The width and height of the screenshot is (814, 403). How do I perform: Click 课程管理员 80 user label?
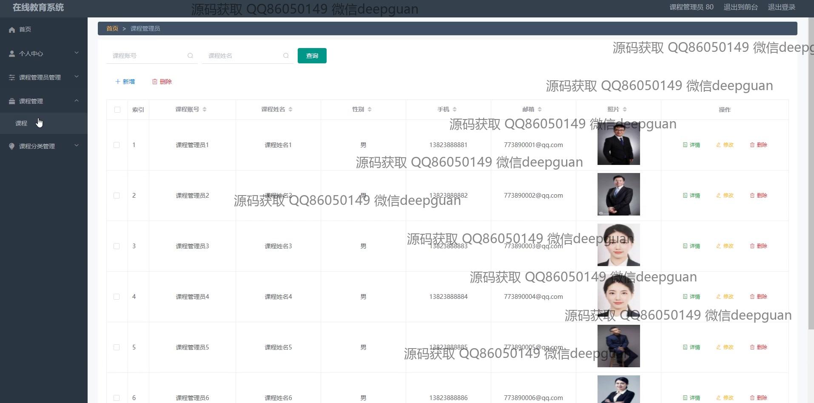tap(692, 7)
